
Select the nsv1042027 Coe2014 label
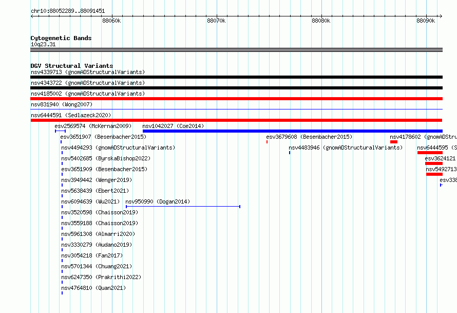click(173, 126)
